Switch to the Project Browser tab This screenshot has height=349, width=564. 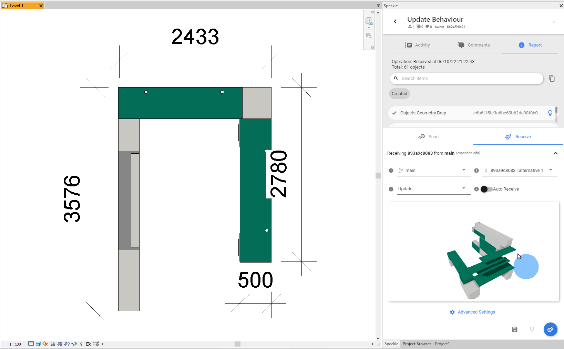coord(426,343)
